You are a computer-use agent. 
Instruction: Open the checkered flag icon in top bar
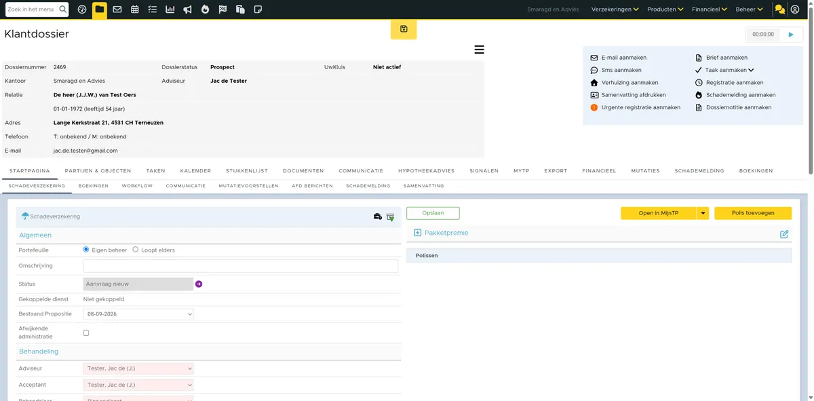(x=222, y=9)
